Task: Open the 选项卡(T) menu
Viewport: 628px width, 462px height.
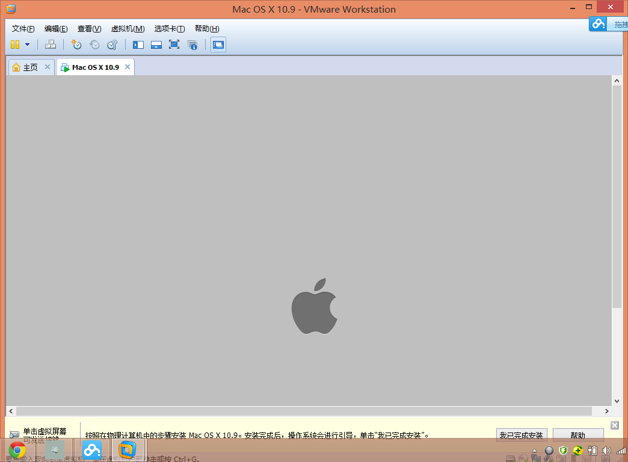Action: (x=170, y=28)
